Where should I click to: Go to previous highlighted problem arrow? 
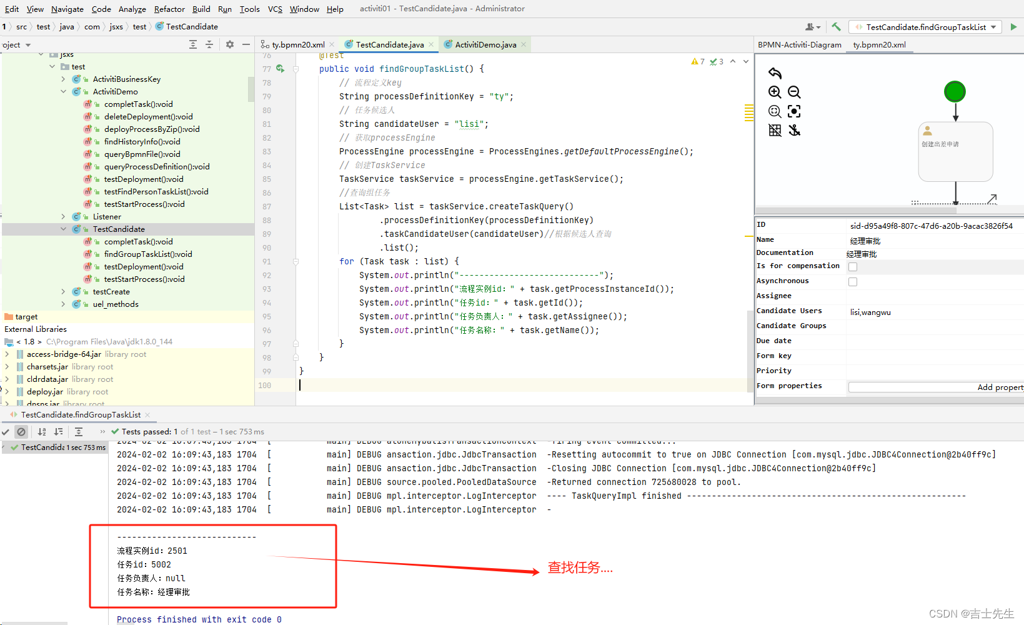733,61
